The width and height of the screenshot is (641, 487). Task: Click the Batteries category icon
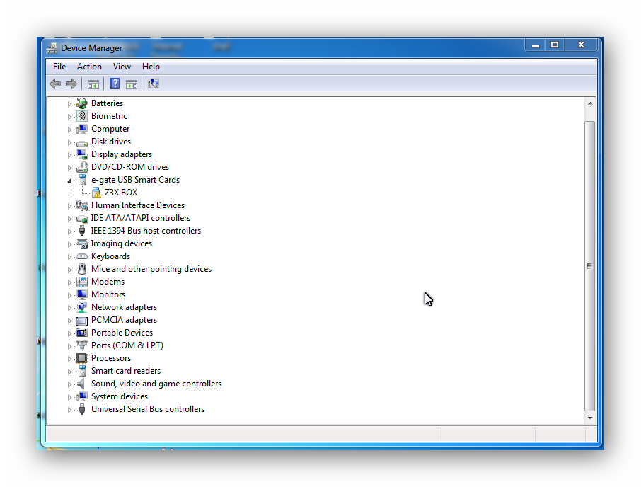point(82,103)
